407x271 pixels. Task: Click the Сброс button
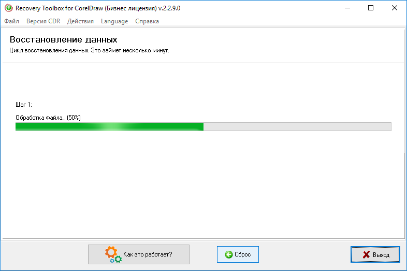[x=238, y=254]
